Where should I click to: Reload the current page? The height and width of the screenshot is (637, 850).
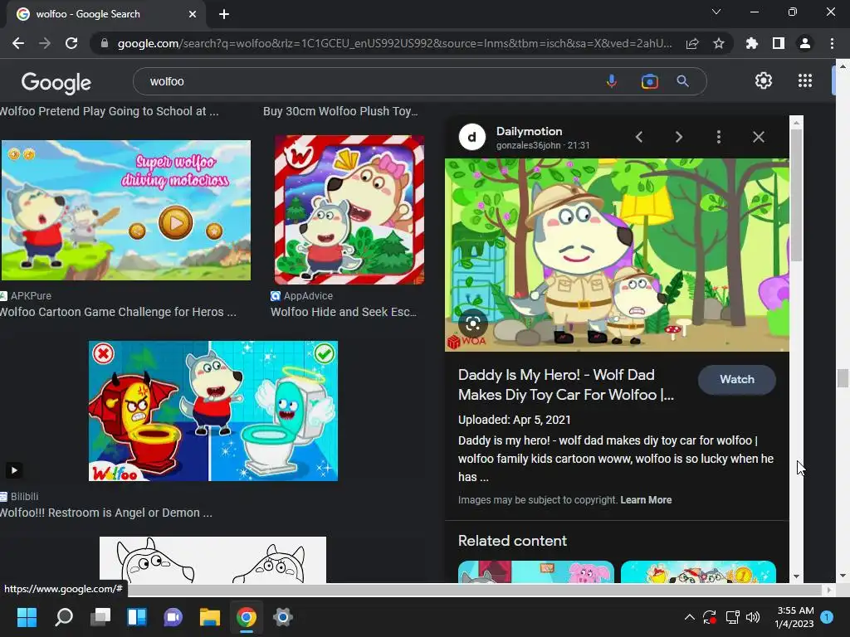(71, 43)
